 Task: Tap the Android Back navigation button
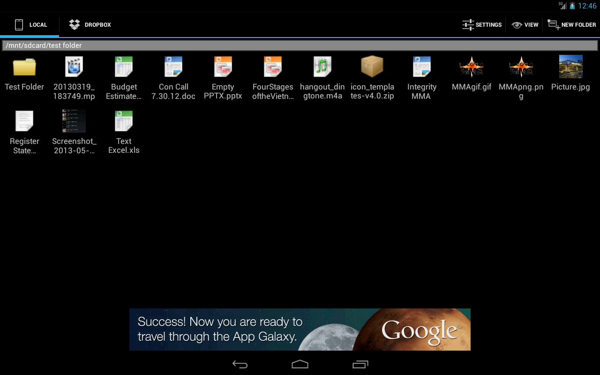click(240, 364)
